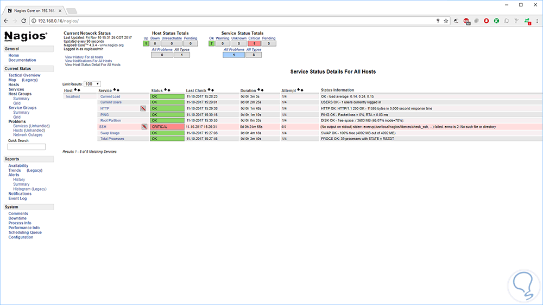Click the AdBlock extension icon

tap(466, 21)
